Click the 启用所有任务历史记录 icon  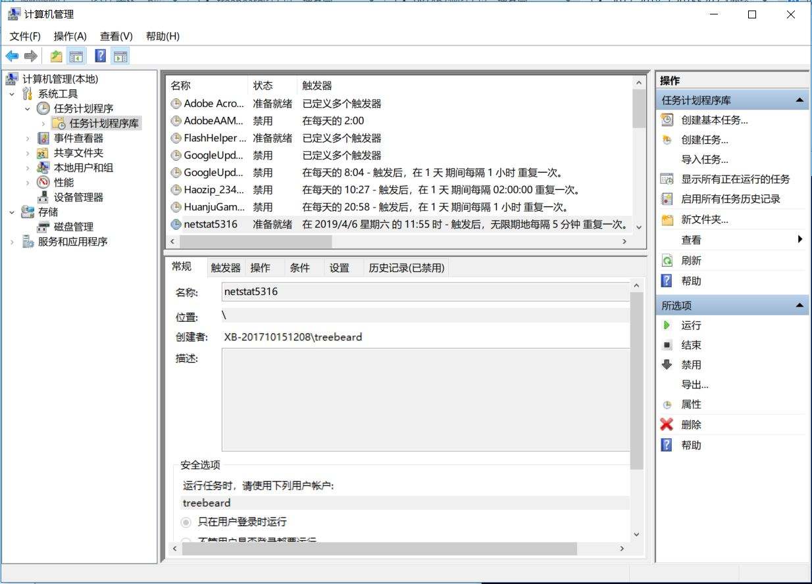[x=667, y=199]
